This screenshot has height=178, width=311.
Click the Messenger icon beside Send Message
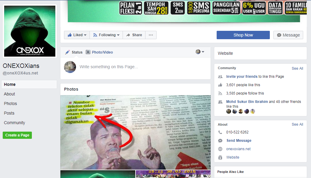(220, 141)
